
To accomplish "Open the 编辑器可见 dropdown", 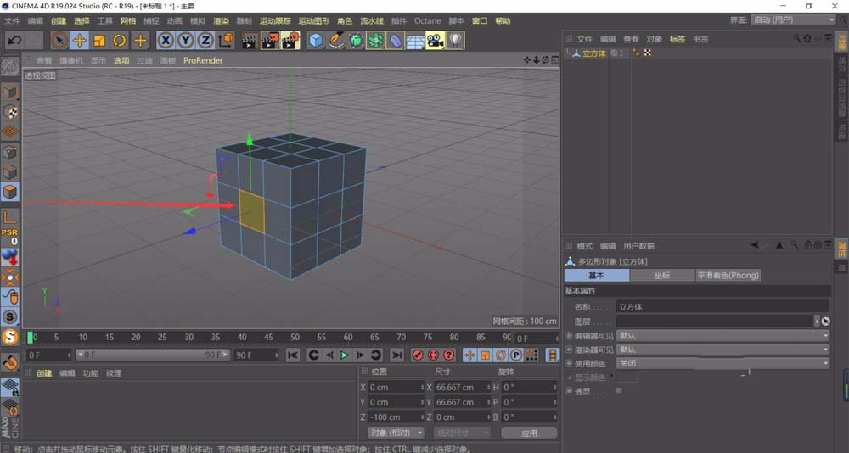I will coord(722,336).
